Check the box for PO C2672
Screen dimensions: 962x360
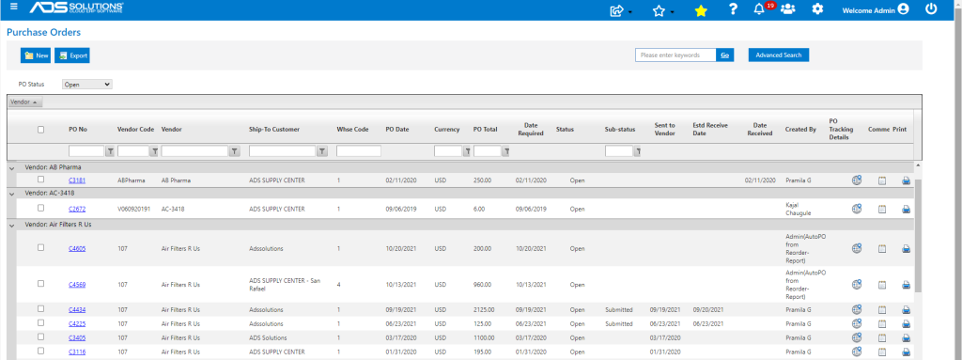click(40, 209)
